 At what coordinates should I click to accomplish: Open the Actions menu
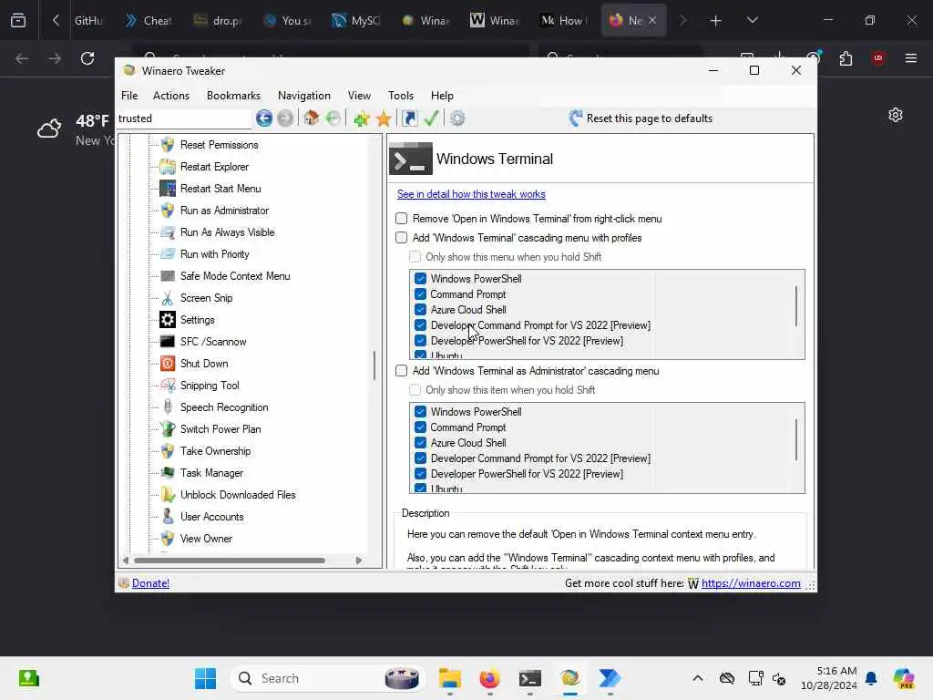170,95
